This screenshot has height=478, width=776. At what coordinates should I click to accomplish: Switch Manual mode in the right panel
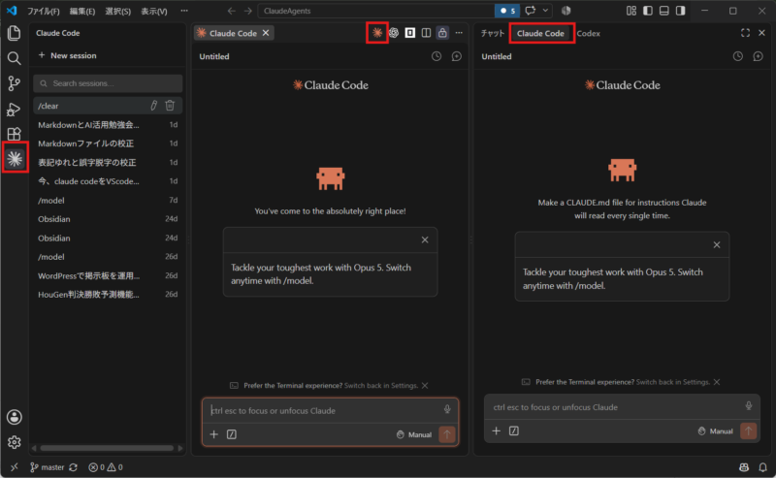pos(715,431)
